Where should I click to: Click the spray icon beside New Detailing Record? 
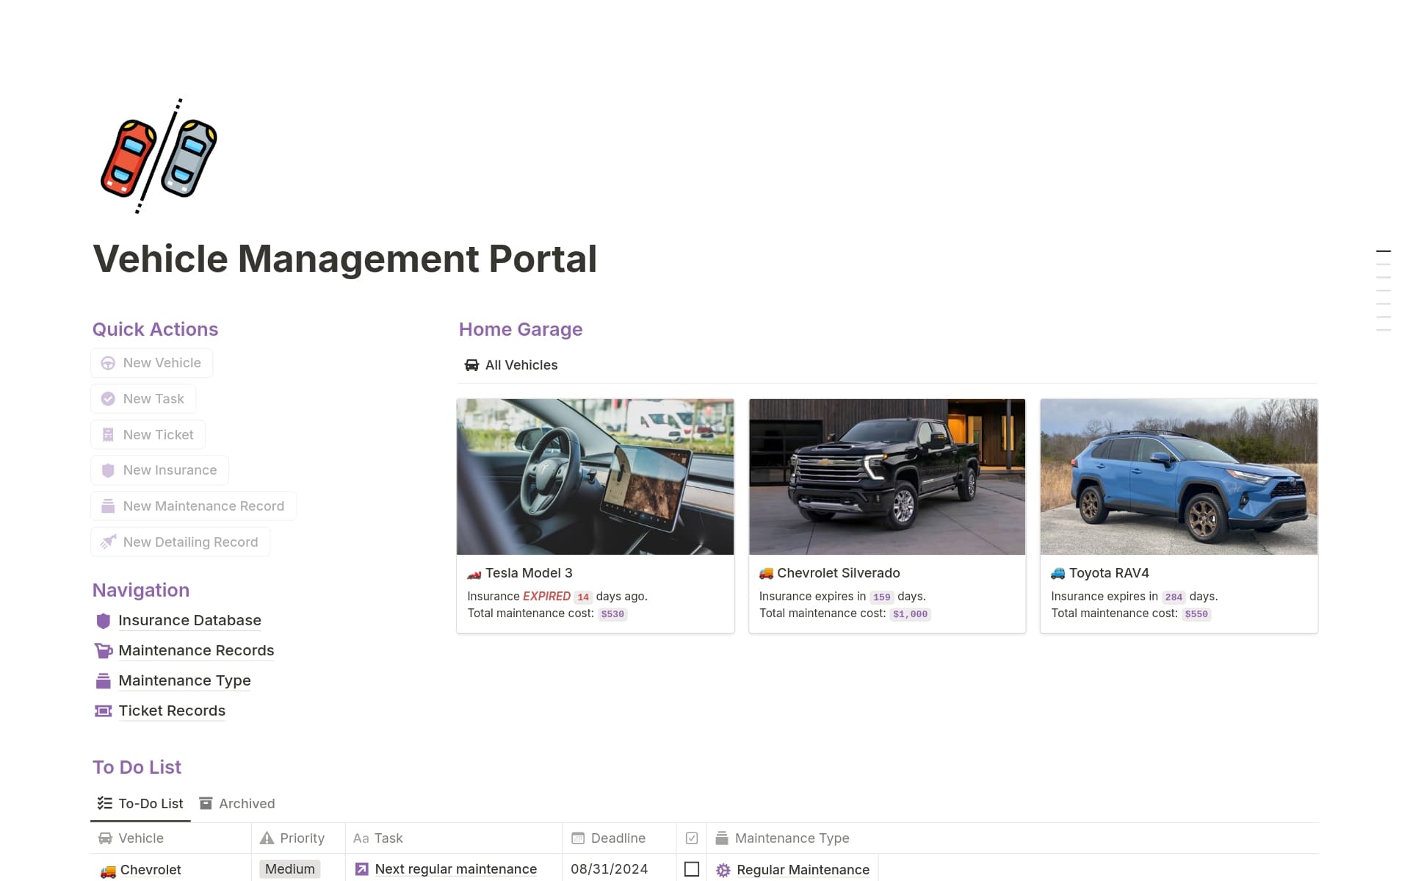click(x=108, y=542)
